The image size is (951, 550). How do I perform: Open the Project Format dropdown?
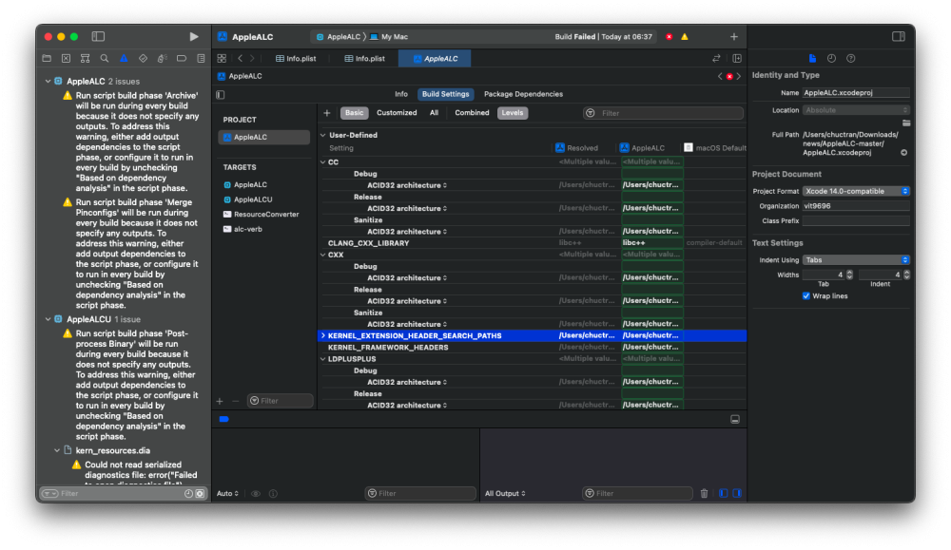click(x=856, y=192)
